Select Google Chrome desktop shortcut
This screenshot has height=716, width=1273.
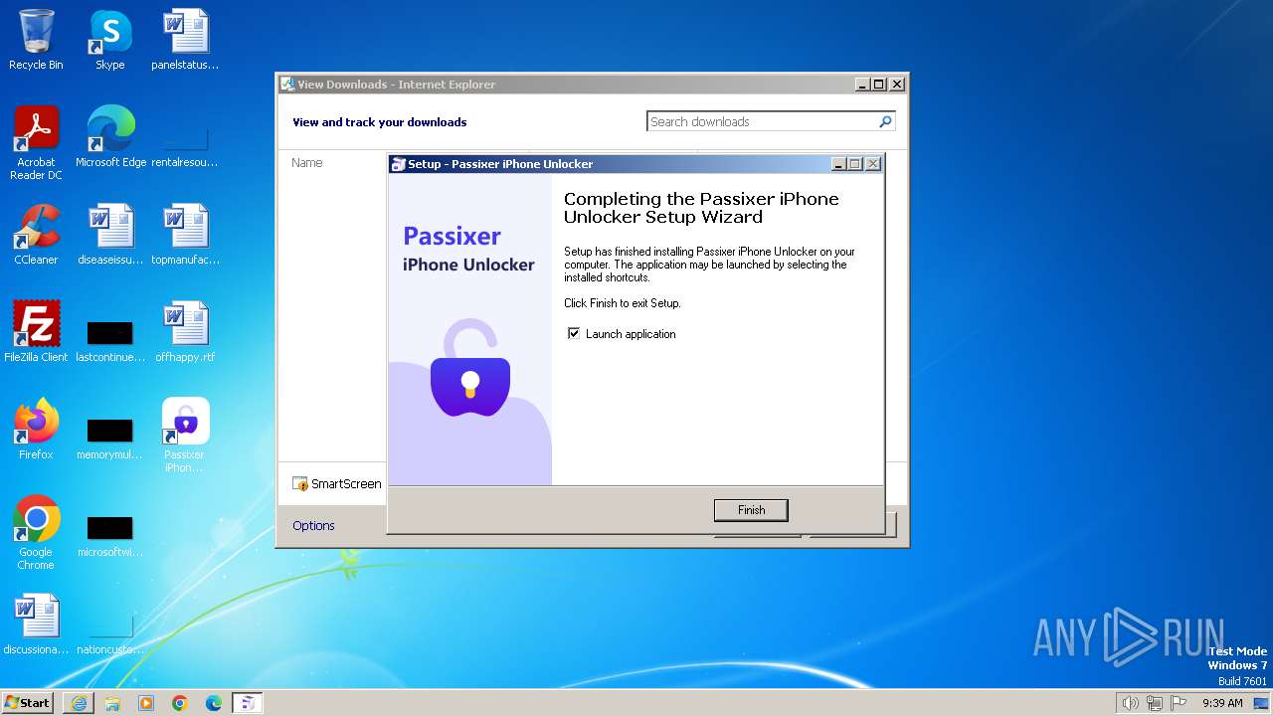click(36, 533)
